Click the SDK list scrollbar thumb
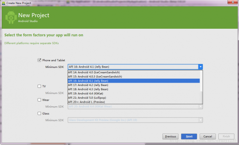Screen dimensions: 239x145 click(201, 97)
